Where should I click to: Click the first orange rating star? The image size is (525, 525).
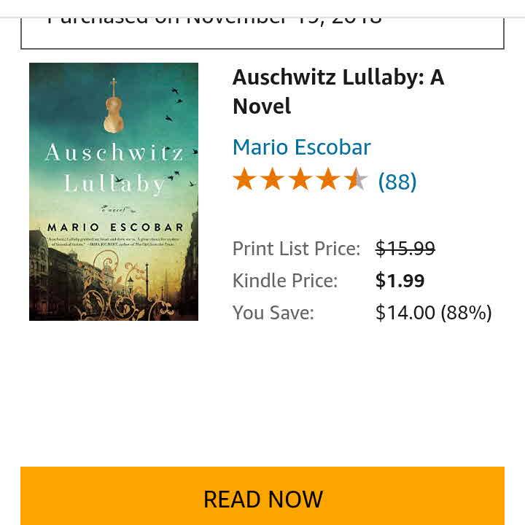(244, 179)
